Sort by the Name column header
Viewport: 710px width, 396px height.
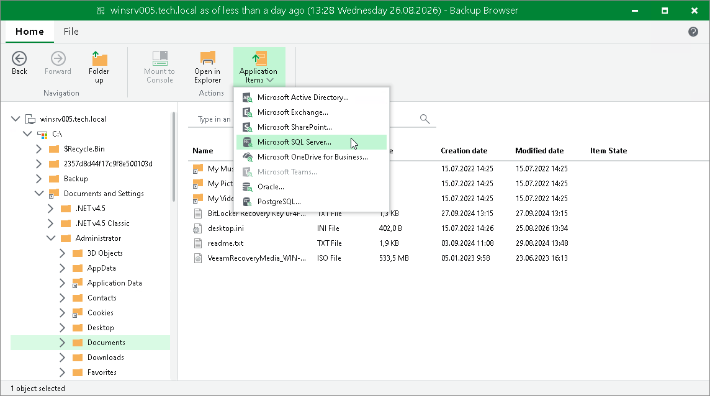[203, 151]
